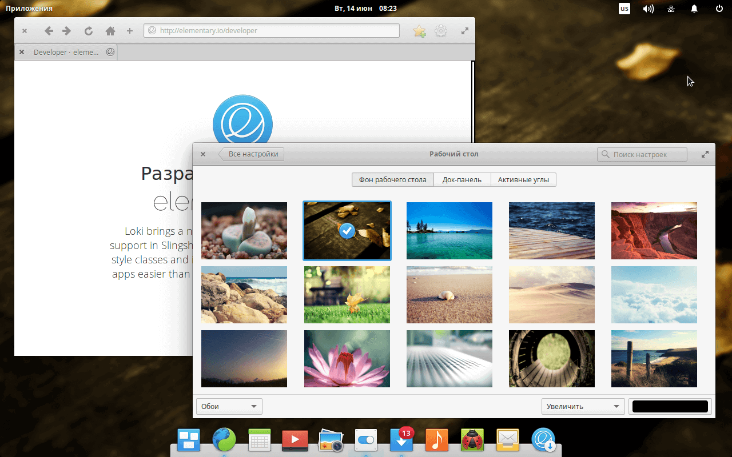
Task: Open the Files app from the dock
Action: 189,440
